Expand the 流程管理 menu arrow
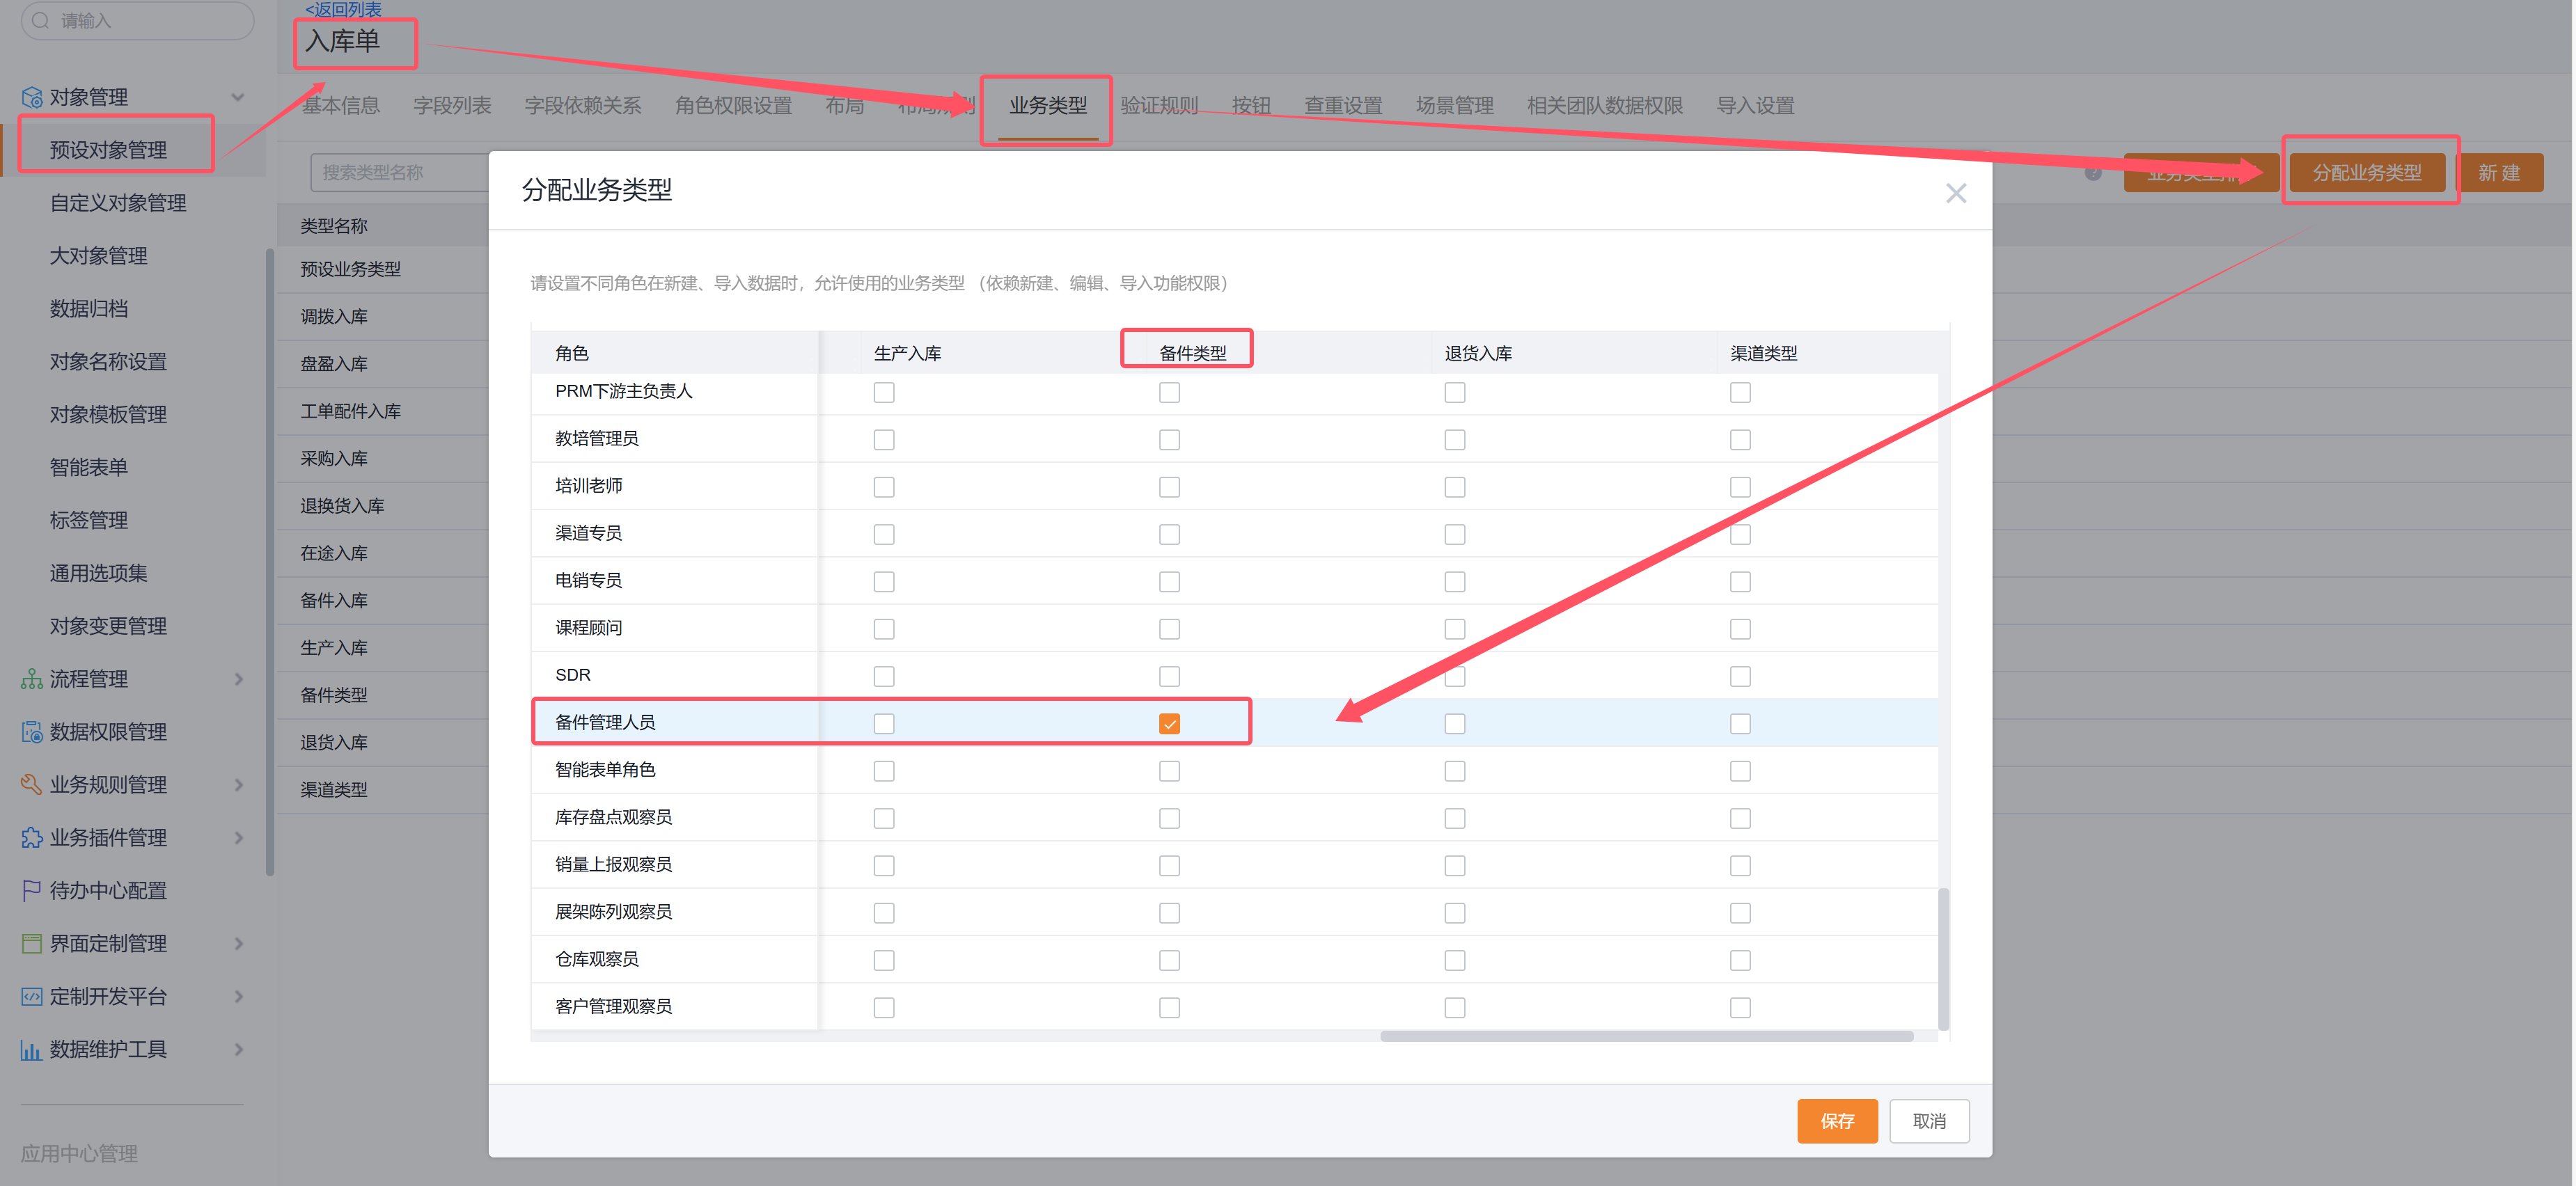The height and width of the screenshot is (1186, 2576). (x=238, y=679)
